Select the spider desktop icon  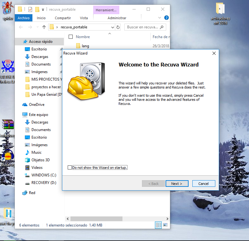[8, 11]
